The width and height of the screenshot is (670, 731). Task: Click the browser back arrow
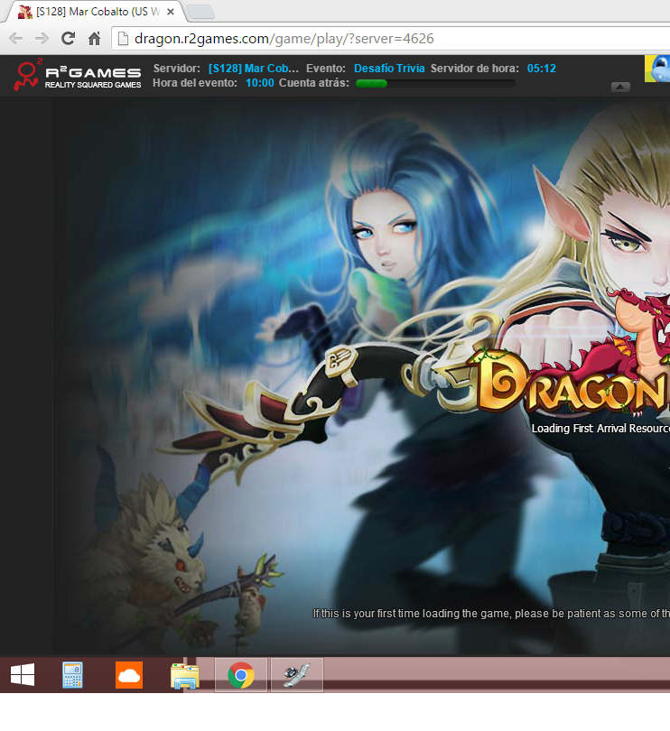(15, 39)
